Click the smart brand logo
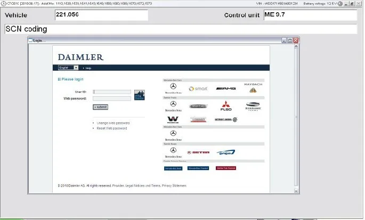365x220 pixels. tap(198, 89)
